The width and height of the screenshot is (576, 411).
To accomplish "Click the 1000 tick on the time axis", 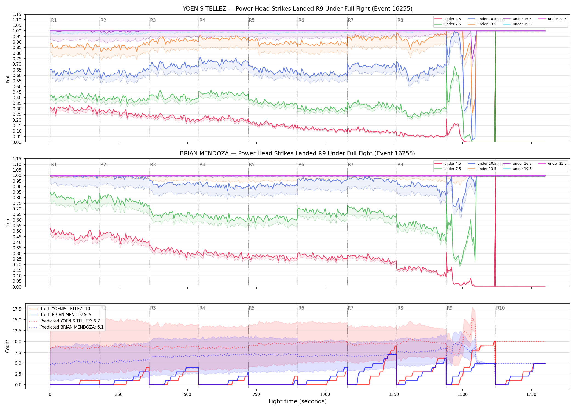I will click(x=325, y=395).
